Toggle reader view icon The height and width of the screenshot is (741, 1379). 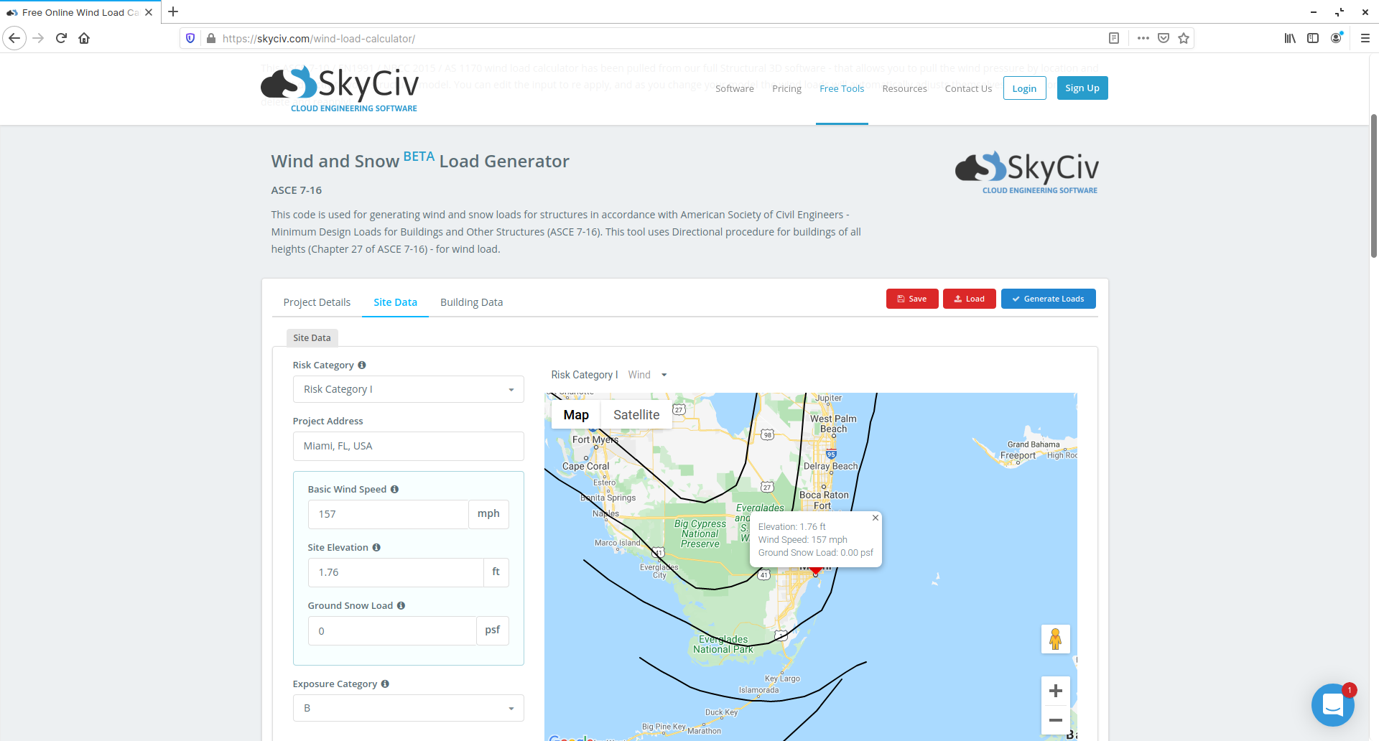(x=1114, y=38)
